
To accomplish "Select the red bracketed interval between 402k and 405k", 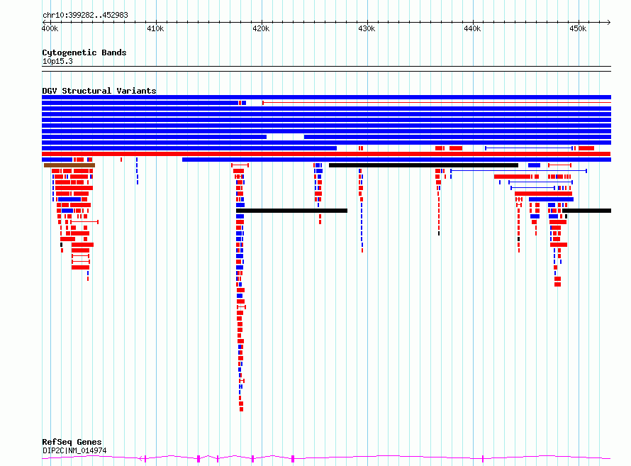I will tap(84, 222).
